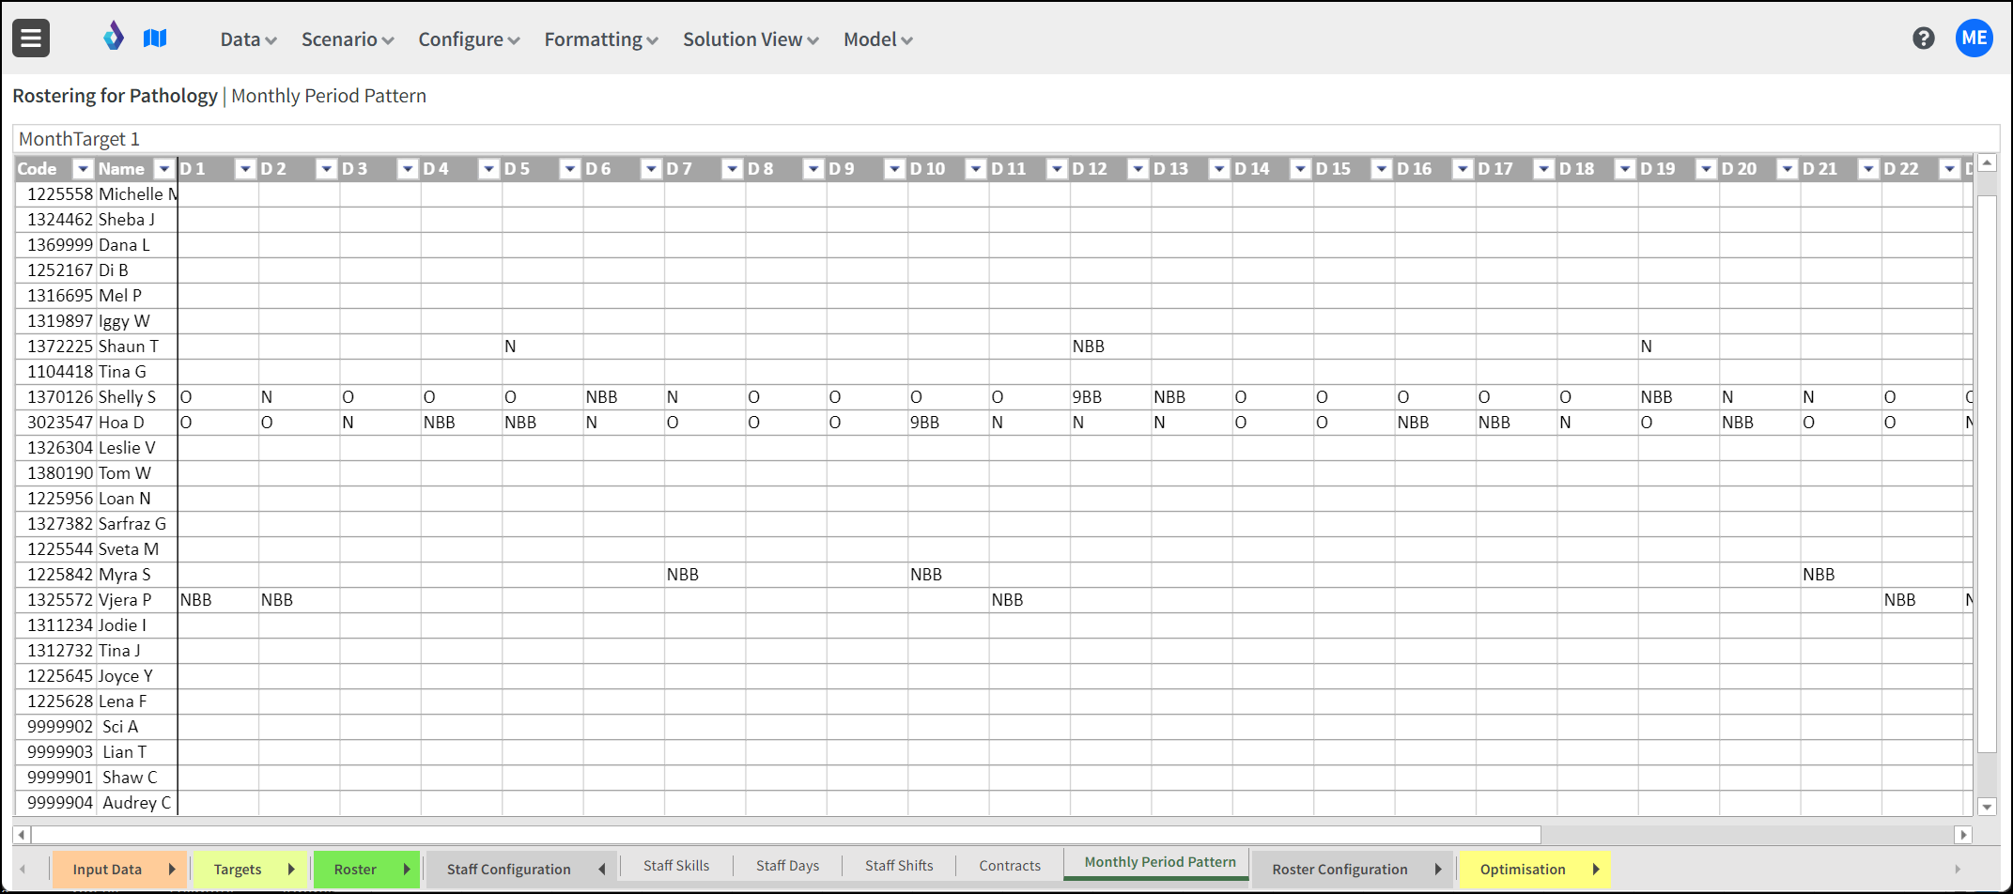
Task: Collapse arrow beside Staff Configuration tab
Action: pos(602,870)
